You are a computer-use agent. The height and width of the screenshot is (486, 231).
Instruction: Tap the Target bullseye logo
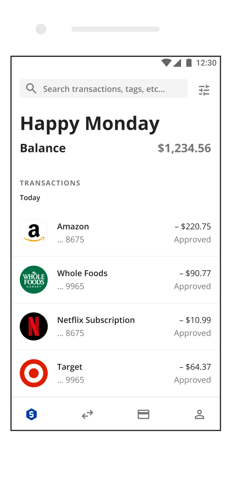point(34,373)
